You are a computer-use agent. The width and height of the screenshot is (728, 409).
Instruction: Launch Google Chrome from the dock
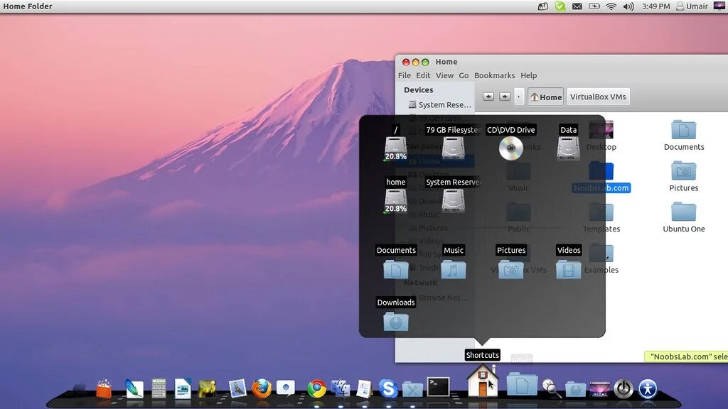click(x=316, y=388)
